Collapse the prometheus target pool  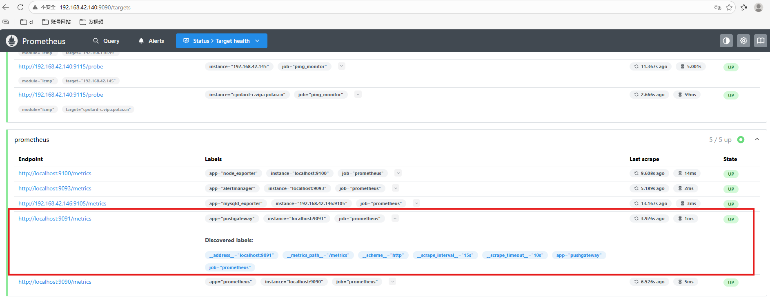coord(757,139)
